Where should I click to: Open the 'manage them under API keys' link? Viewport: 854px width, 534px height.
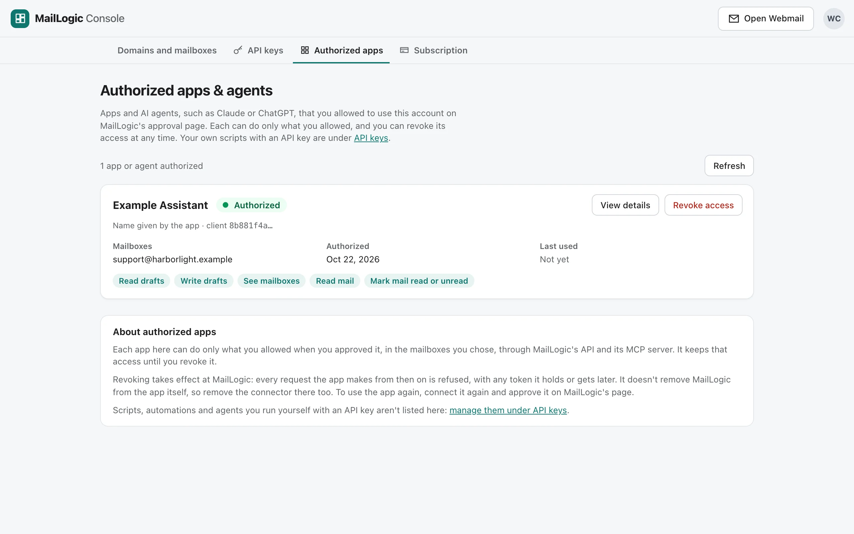point(508,410)
